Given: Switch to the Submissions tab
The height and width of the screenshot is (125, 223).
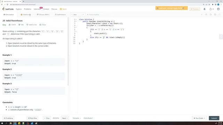Looking at the screenshot, I should coord(60,15).
